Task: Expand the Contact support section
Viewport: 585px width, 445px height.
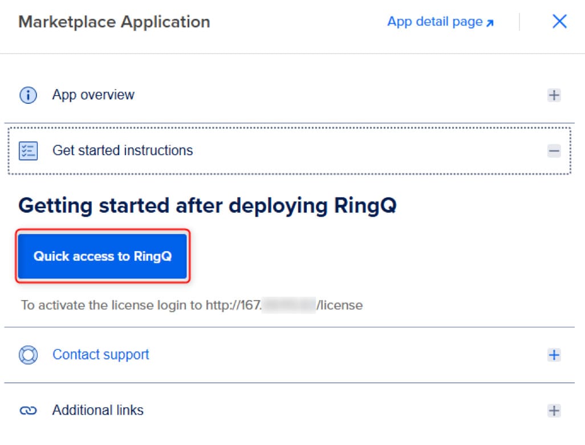Action: tap(554, 354)
